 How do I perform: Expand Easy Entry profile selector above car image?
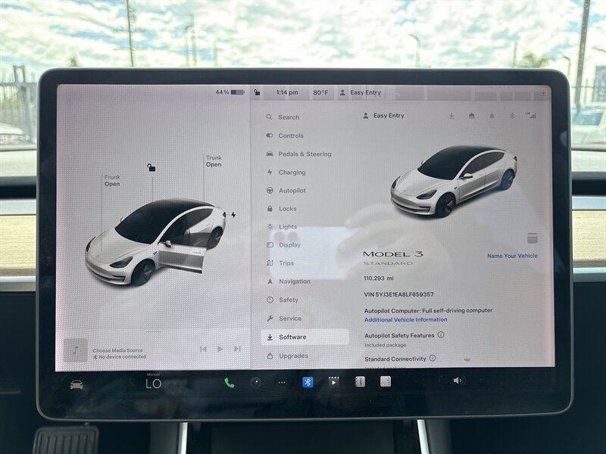pos(384,116)
